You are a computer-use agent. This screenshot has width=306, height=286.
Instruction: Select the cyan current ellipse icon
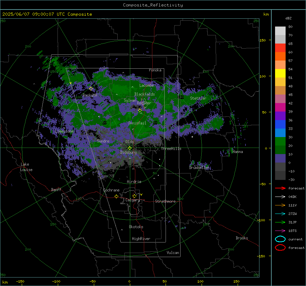coord(280,239)
